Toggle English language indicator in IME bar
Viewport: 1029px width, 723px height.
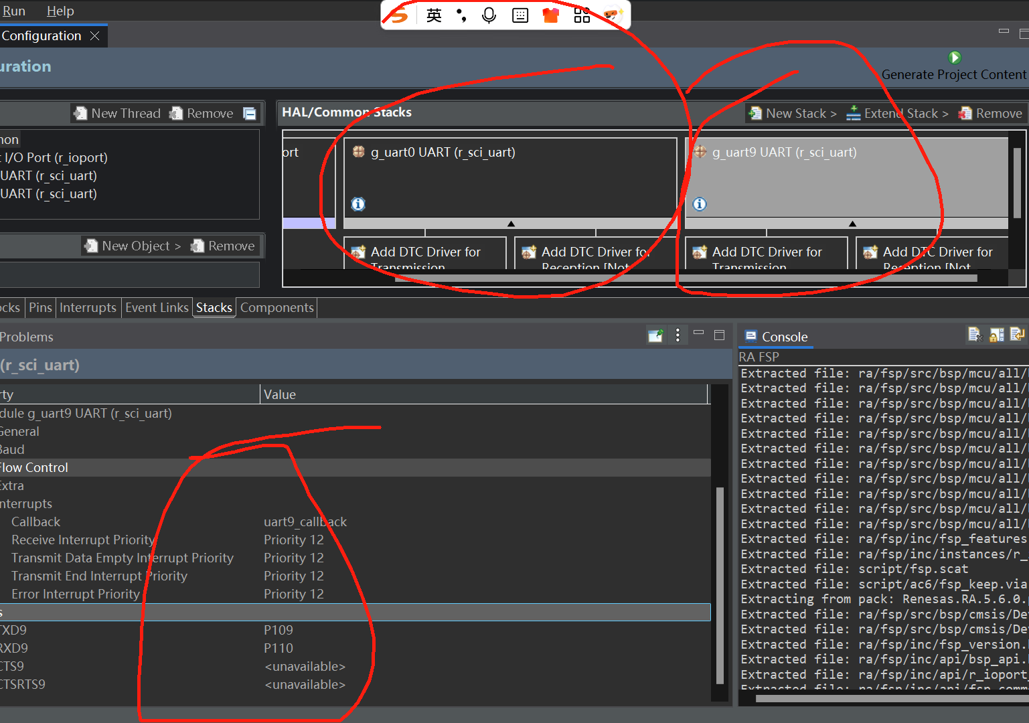[434, 15]
